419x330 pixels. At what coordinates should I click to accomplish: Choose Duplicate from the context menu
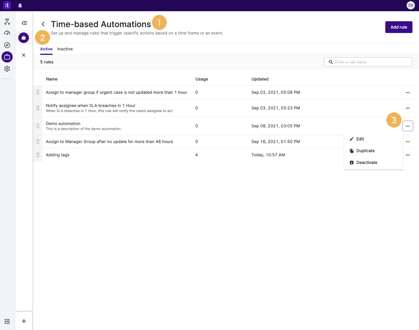pyautogui.click(x=373, y=151)
